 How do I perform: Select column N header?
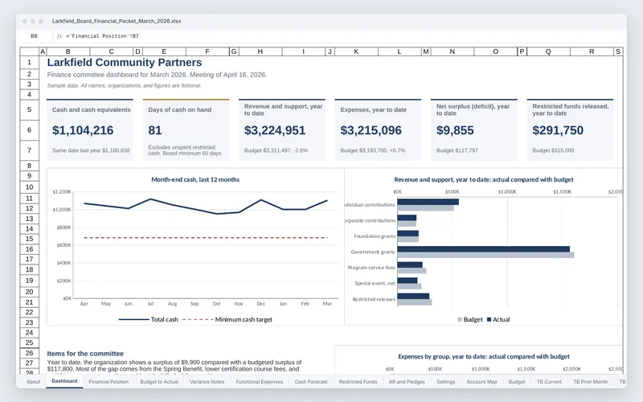[x=453, y=51]
